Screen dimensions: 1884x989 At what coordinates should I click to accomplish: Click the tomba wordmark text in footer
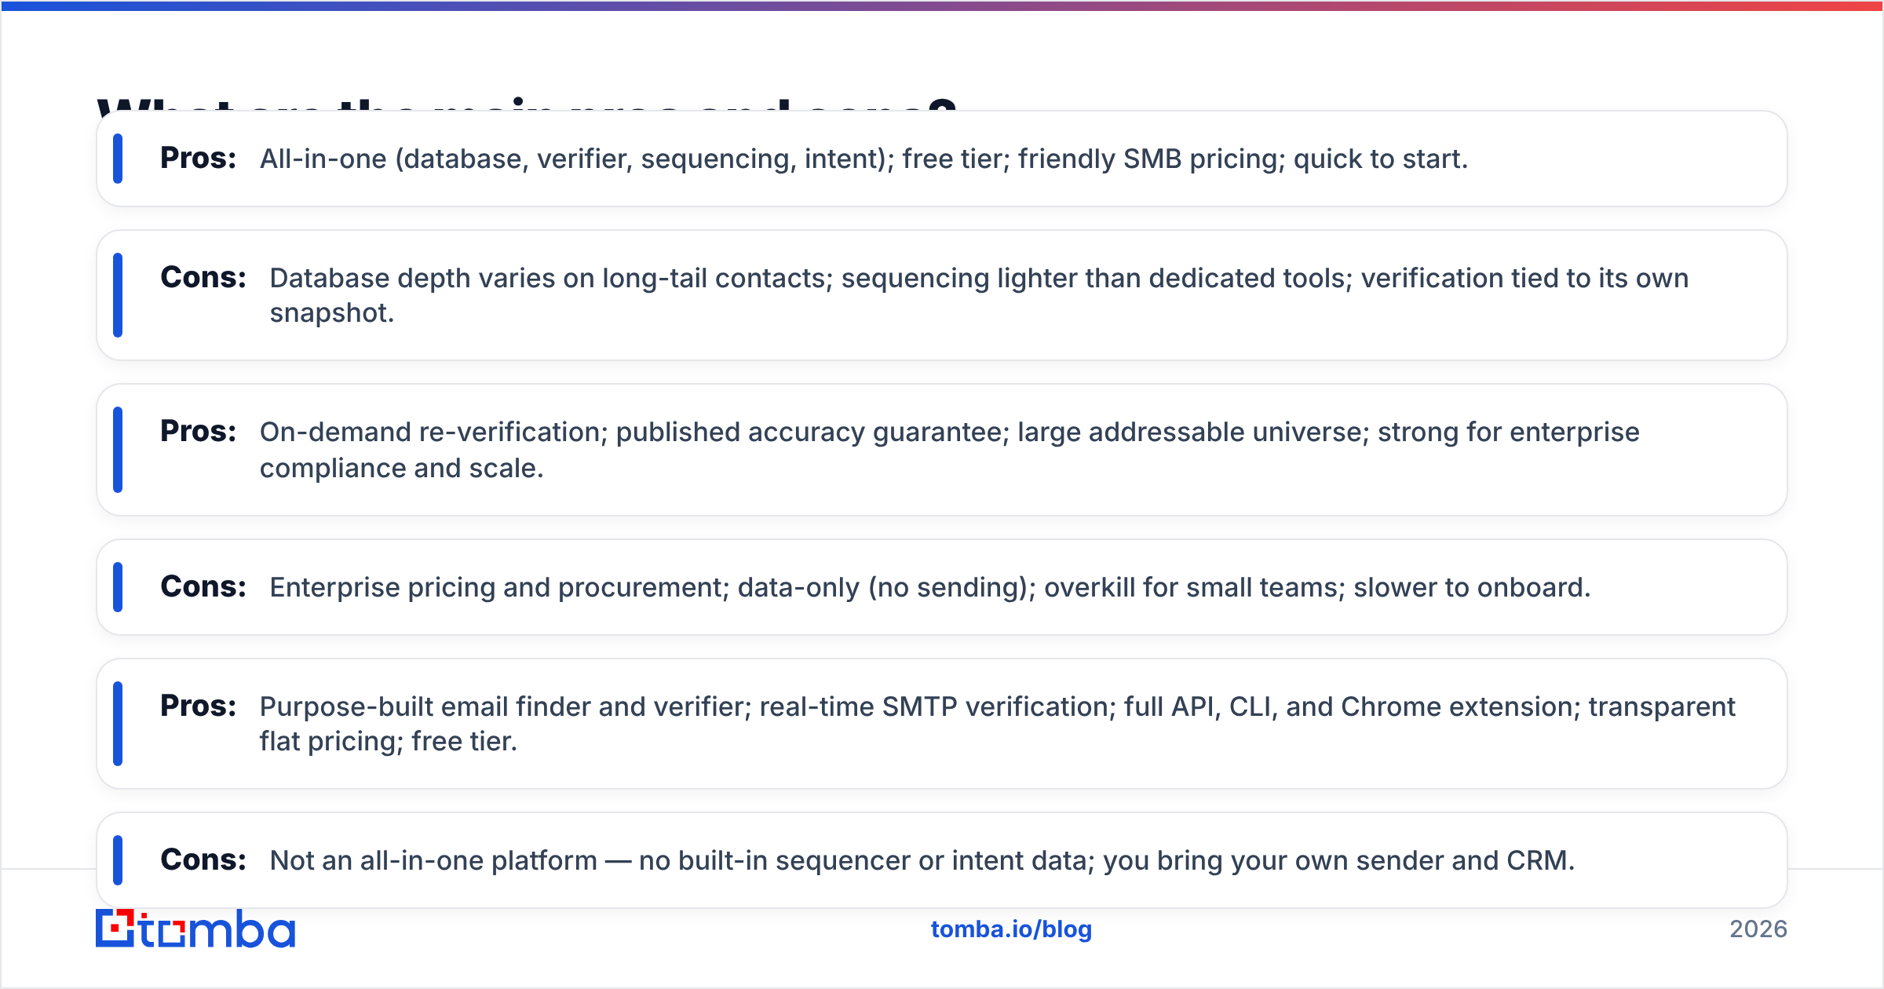pos(217,929)
